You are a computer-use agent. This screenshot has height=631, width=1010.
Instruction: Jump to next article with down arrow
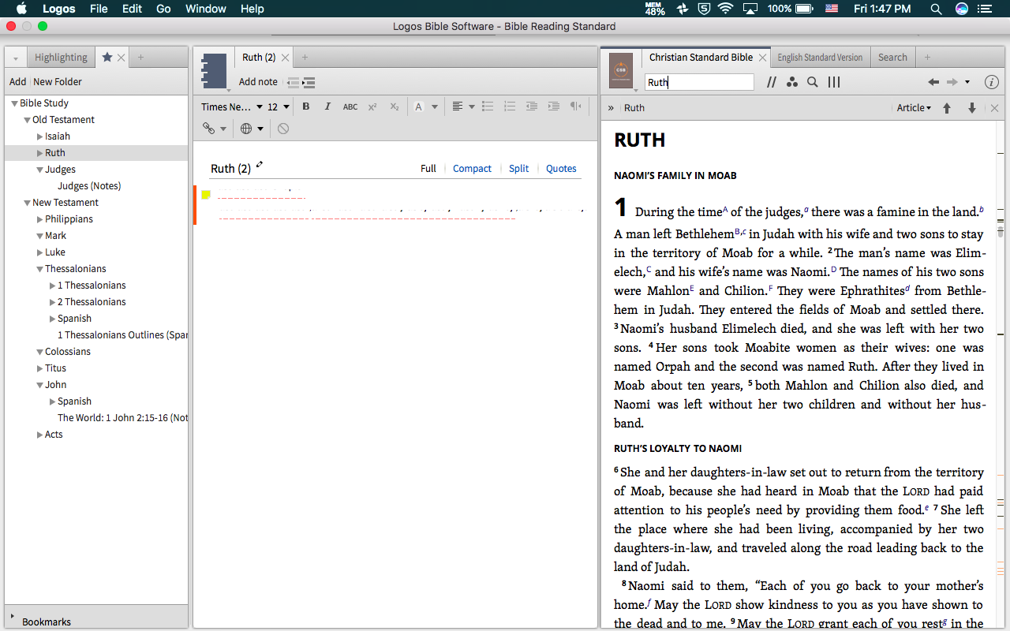coord(972,108)
